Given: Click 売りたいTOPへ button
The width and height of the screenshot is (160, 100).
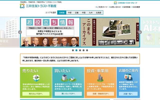Looking at the screenshot, I should 36,94.
